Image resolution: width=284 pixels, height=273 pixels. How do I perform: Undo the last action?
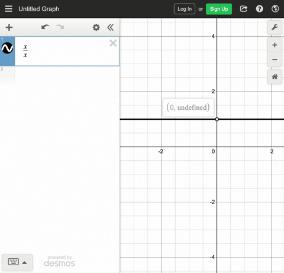click(x=46, y=27)
